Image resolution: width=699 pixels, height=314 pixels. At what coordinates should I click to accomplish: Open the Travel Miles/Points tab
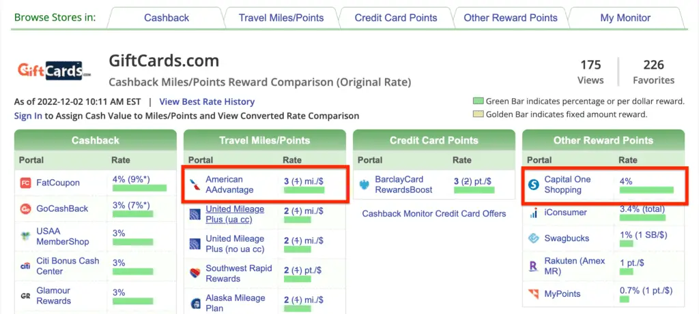tap(281, 18)
